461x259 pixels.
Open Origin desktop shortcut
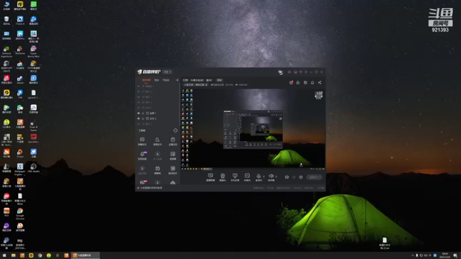pyautogui.click(x=20, y=153)
